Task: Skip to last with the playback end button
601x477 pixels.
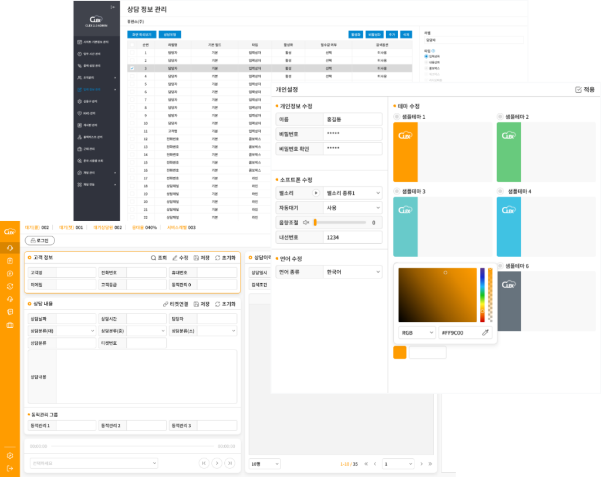Action: [x=230, y=463]
